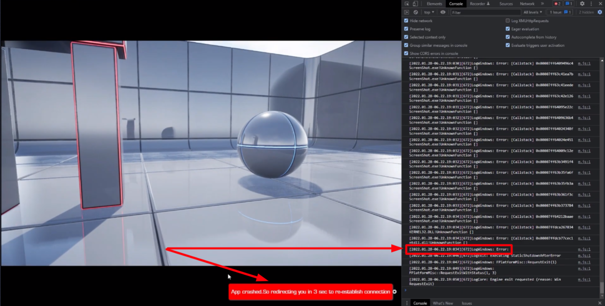The image size is (605, 306).
Task: Toggle the device toolbar icon
Action: coord(415,4)
